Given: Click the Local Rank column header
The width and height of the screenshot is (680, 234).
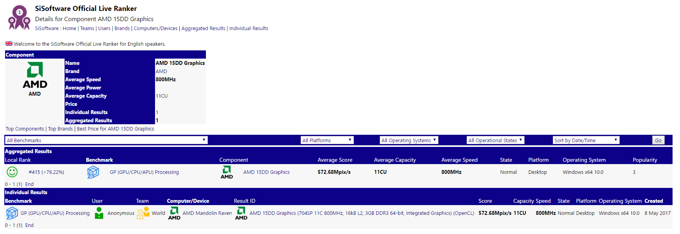Looking at the screenshot, I should pyautogui.click(x=18, y=160).
